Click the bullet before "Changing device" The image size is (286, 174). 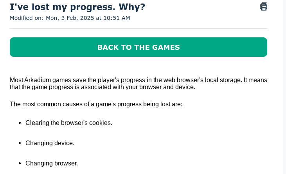tap(20, 143)
